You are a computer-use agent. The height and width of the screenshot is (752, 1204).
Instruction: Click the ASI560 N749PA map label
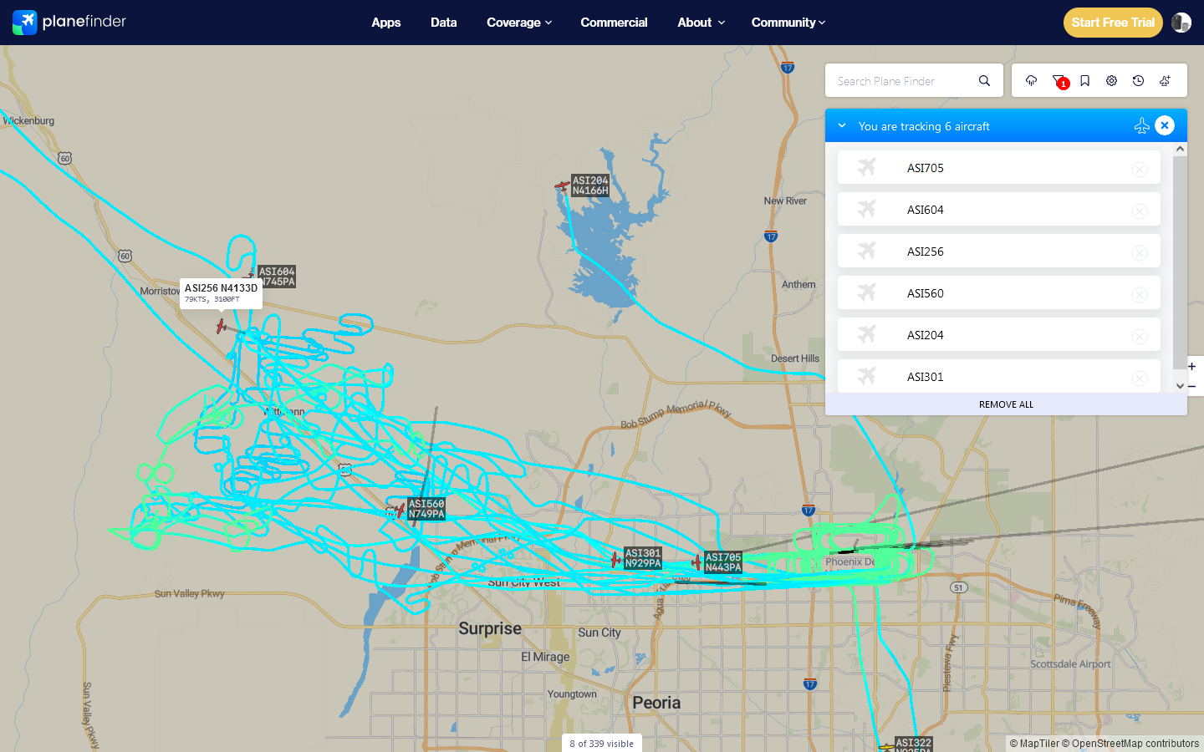(426, 509)
